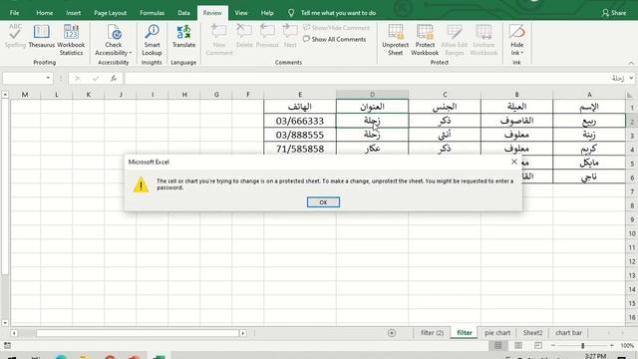
Task: Click Protect Workbook
Action: (425, 40)
